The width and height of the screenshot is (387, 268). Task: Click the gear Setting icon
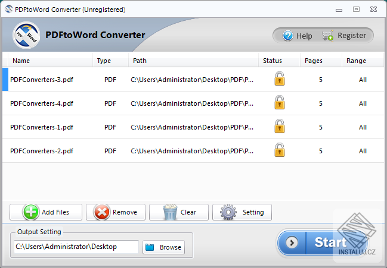point(228,212)
